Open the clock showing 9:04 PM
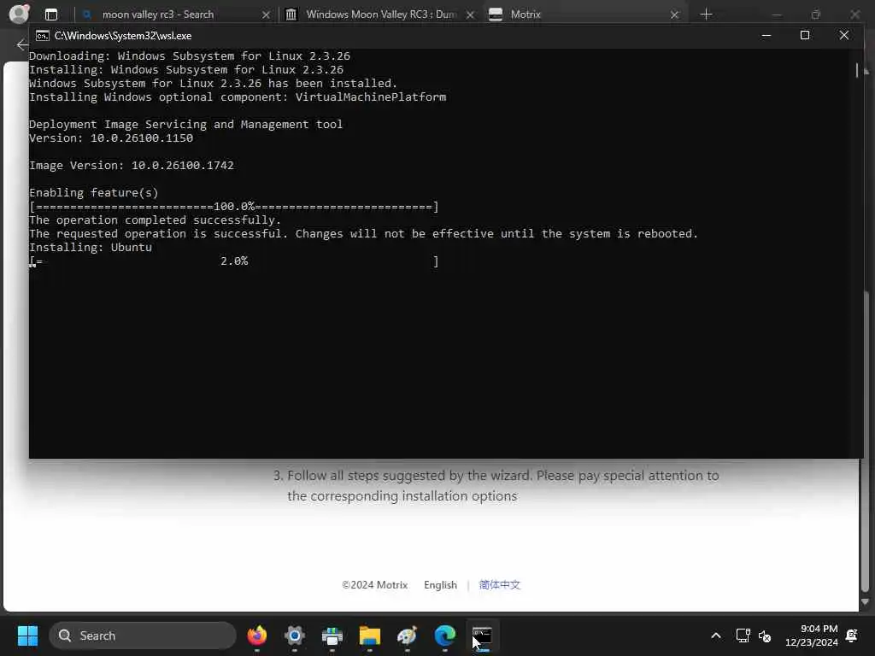Screen dimensions: 875x656 click(x=811, y=635)
